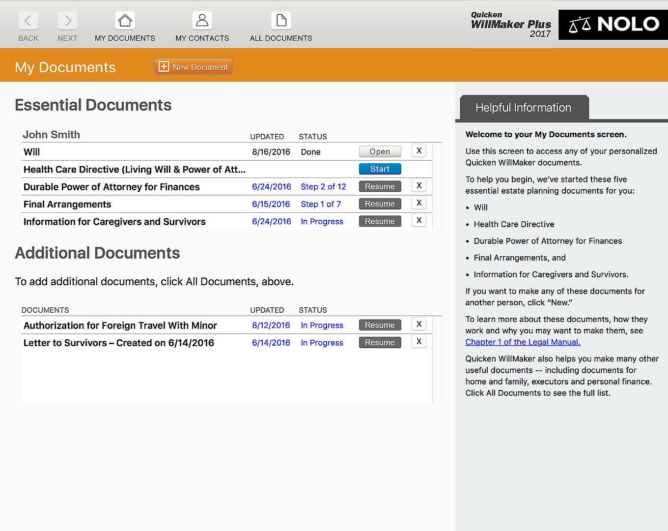
Task: Click the Back arrow icon
Action: point(28,21)
